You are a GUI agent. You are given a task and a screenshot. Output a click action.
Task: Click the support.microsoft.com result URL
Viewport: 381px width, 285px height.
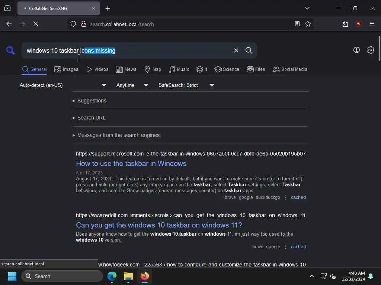tap(191, 154)
